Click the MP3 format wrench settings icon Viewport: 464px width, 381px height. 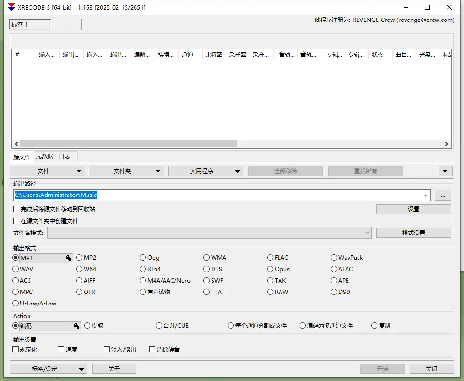pyautogui.click(x=68, y=258)
